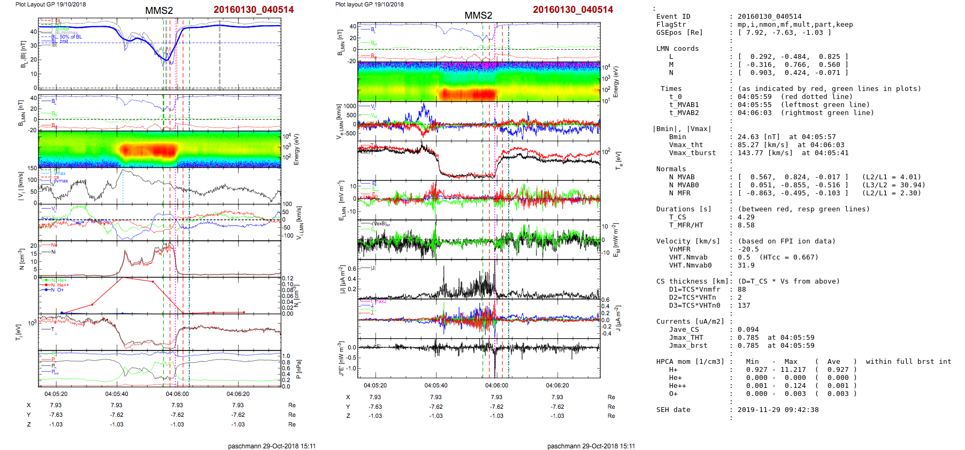Select the He++ maximum value '0.124'
This screenshot has height=450, width=965.
click(x=795, y=386)
